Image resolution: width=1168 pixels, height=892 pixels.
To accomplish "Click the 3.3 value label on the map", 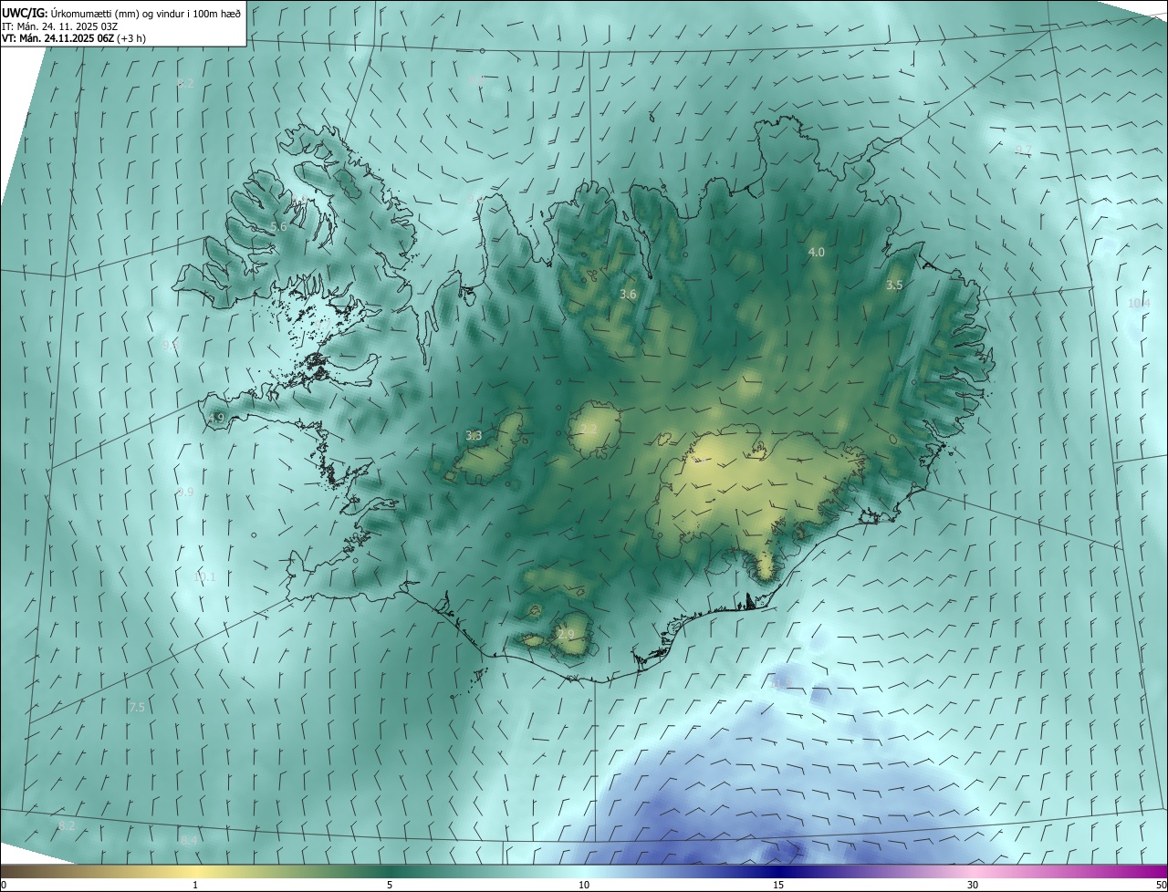I will (x=474, y=436).
